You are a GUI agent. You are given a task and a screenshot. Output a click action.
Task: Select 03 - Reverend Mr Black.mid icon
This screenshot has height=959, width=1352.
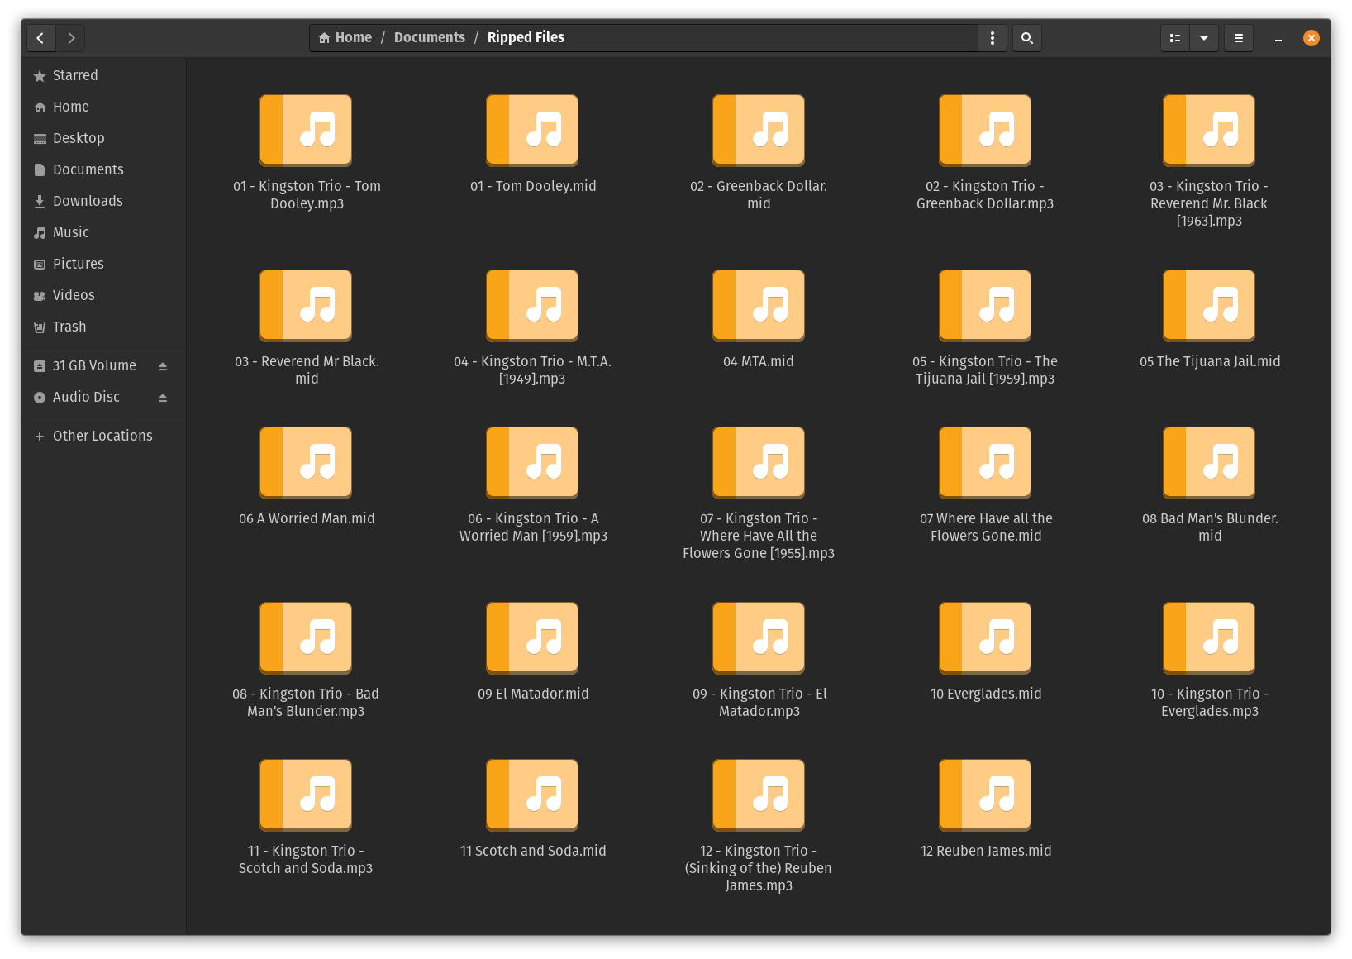(306, 306)
